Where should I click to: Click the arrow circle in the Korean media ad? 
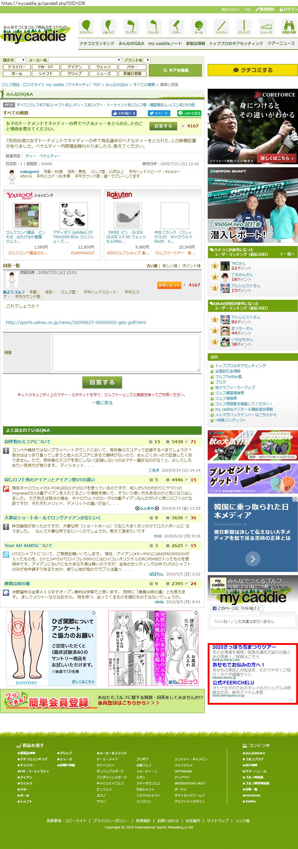pyautogui.click(x=253, y=558)
